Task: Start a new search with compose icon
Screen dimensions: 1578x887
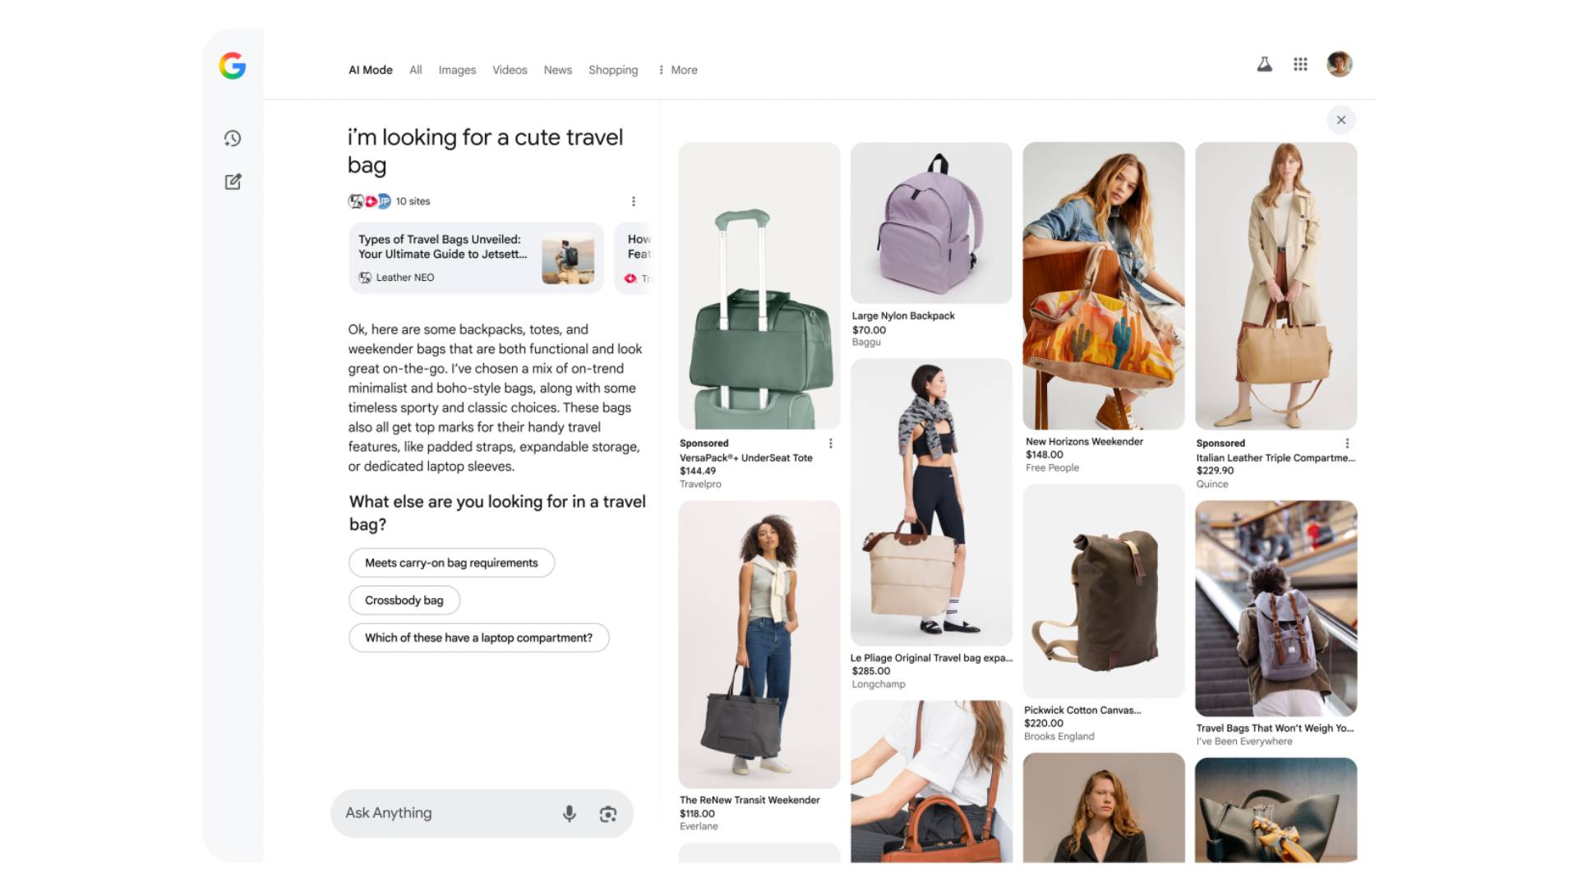Action: 233,182
